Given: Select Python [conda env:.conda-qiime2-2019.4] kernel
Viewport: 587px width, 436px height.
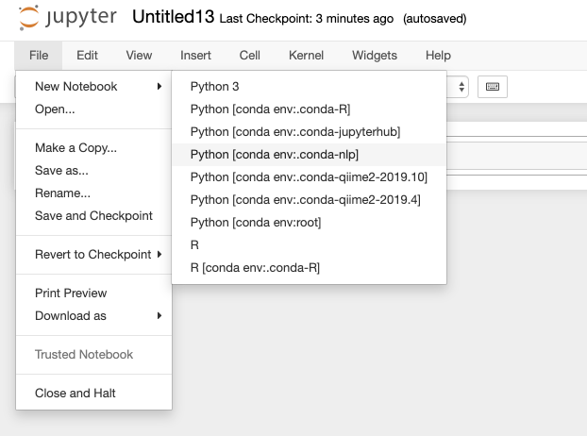Looking at the screenshot, I should coord(310,200).
